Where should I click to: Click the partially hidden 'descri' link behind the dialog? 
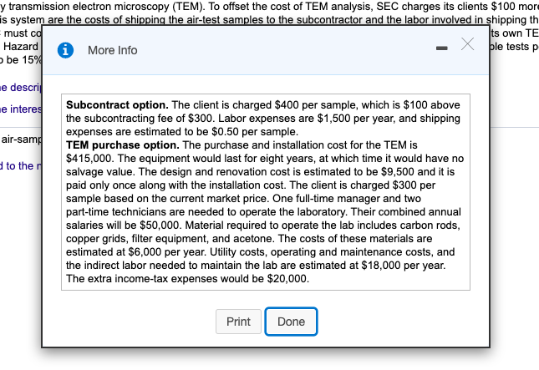(20, 87)
